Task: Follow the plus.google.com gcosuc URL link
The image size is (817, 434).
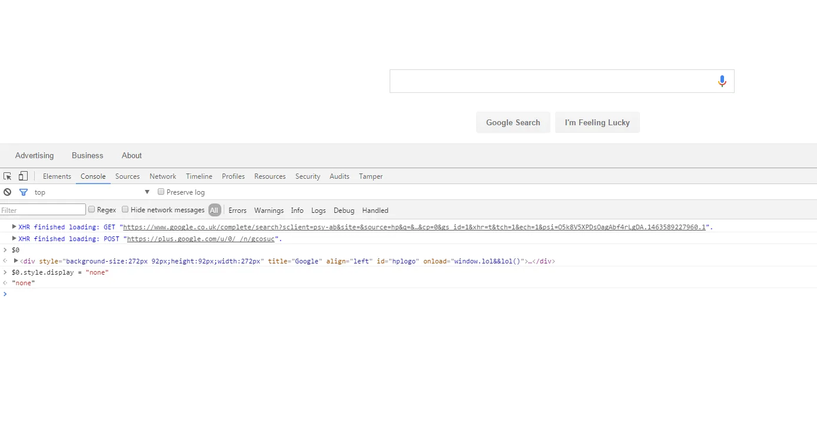Action: pos(201,239)
